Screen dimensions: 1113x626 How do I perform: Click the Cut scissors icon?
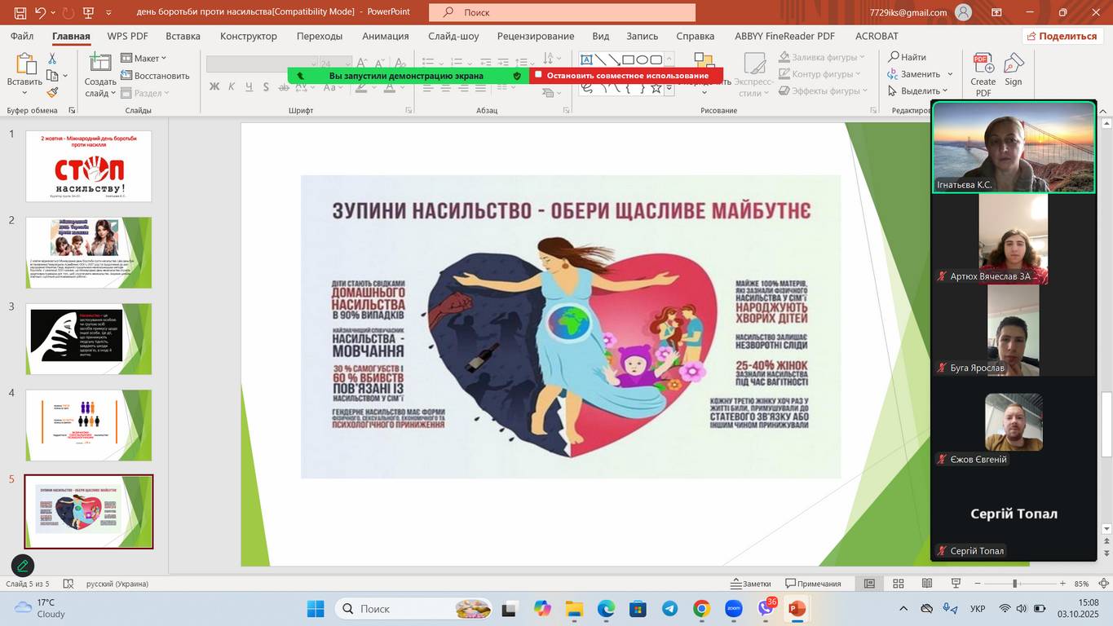[52, 59]
